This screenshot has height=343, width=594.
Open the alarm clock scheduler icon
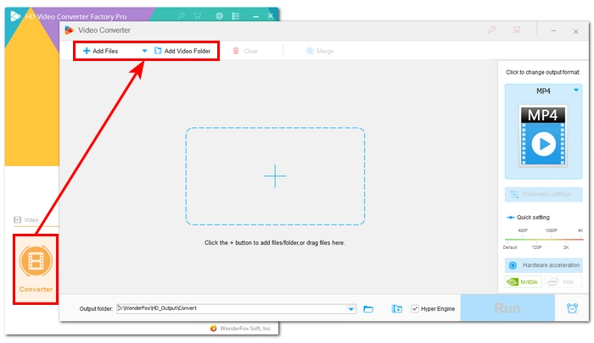pos(572,308)
